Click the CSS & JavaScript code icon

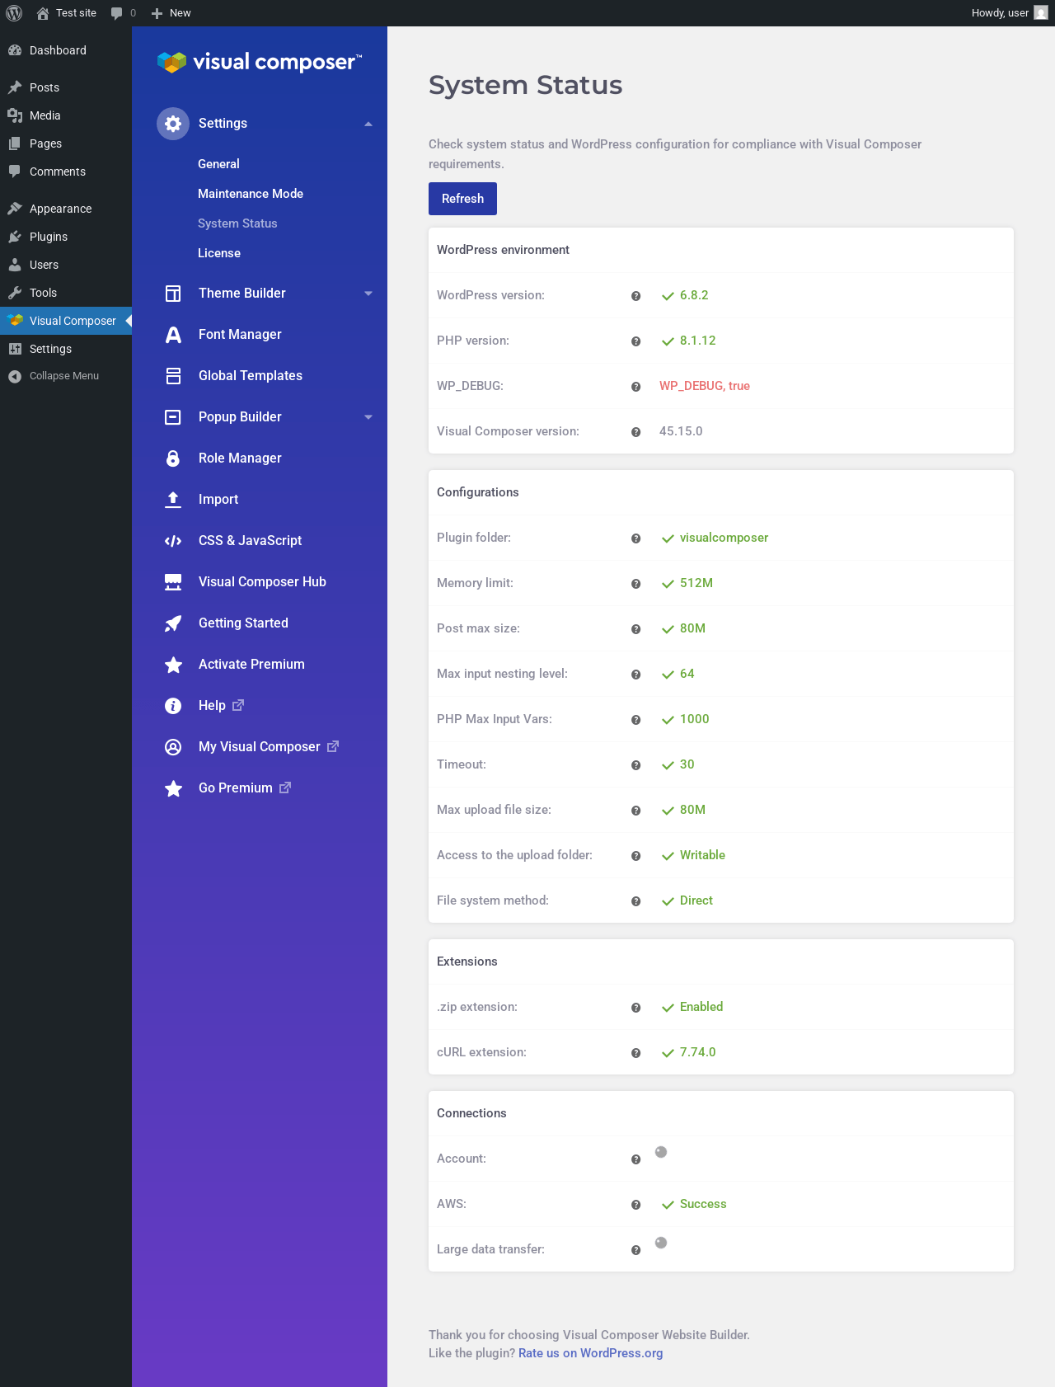pos(173,541)
